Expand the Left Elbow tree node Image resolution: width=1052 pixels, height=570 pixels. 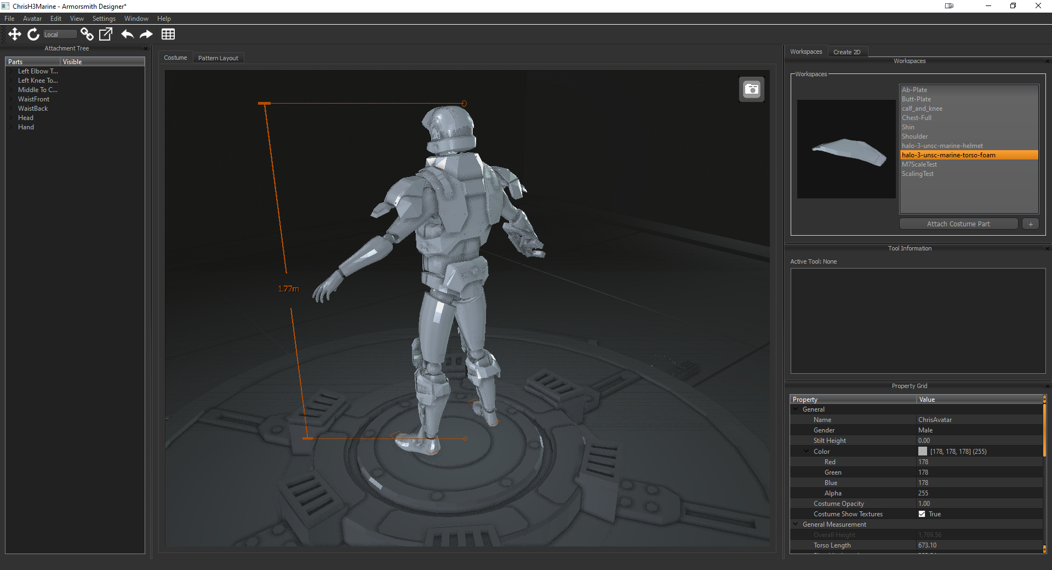pyautogui.click(x=11, y=71)
